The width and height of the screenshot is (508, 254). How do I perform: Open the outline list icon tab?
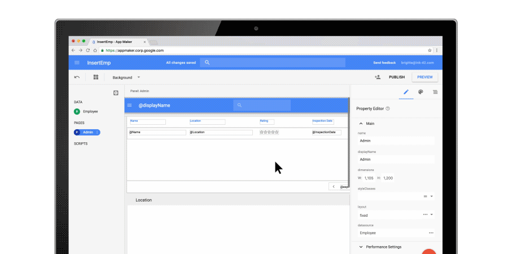click(435, 92)
